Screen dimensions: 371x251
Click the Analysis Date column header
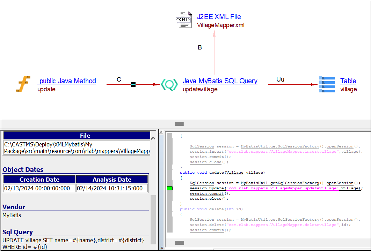pyautogui.click(x=112, y=180)
